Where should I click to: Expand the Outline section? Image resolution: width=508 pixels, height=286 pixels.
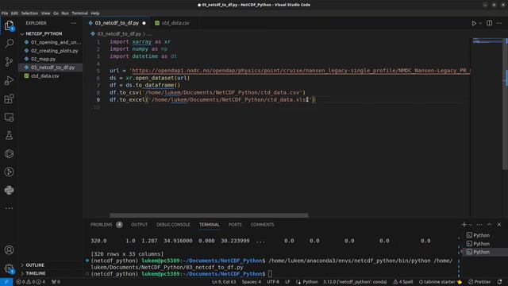35,265
